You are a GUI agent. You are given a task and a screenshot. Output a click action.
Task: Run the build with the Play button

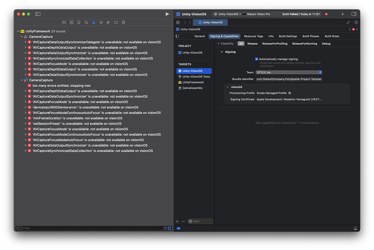[167, 14]
